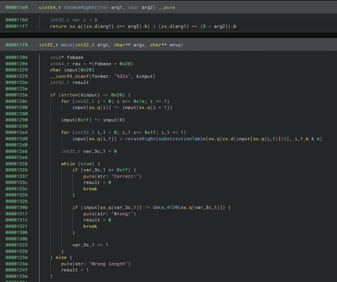Click the "Wrong!" string literal

pos(123,214)
